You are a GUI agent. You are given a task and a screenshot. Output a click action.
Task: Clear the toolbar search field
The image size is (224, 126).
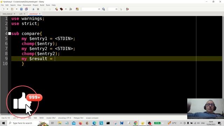coord(99,9)
